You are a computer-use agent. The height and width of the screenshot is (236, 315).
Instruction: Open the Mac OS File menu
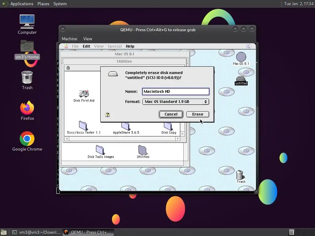(x=75, y=46)
